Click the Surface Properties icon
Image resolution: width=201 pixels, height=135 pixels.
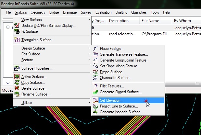(17, 68)
